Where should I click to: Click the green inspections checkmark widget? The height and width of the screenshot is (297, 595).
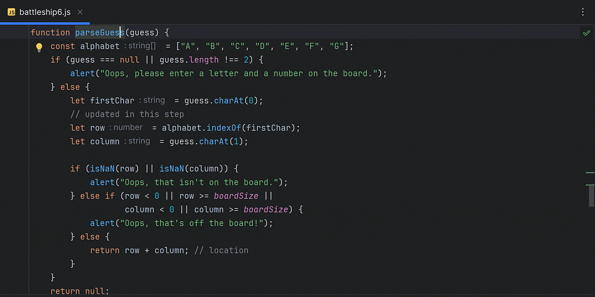point(586,32)
